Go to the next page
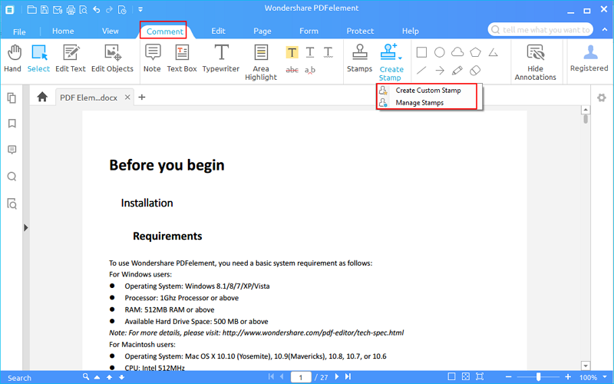 click(336, 377)
